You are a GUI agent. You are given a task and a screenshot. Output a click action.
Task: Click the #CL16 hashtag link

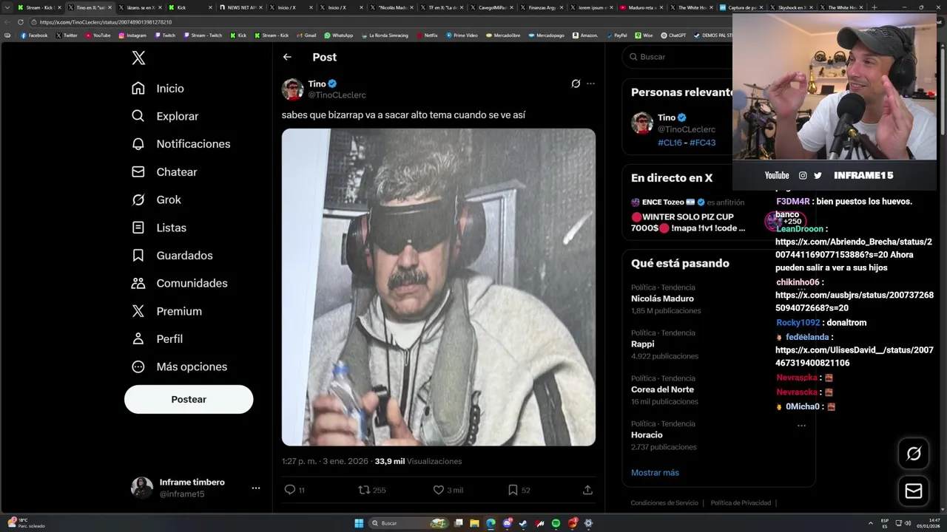[670, 143]
